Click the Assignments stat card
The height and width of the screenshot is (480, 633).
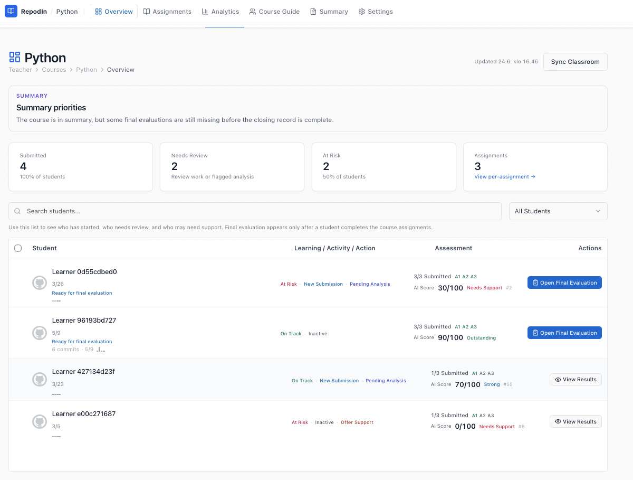click(535, 167)
